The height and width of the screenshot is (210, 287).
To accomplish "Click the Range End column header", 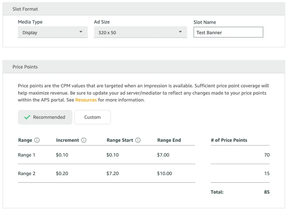I will [169, 140].
